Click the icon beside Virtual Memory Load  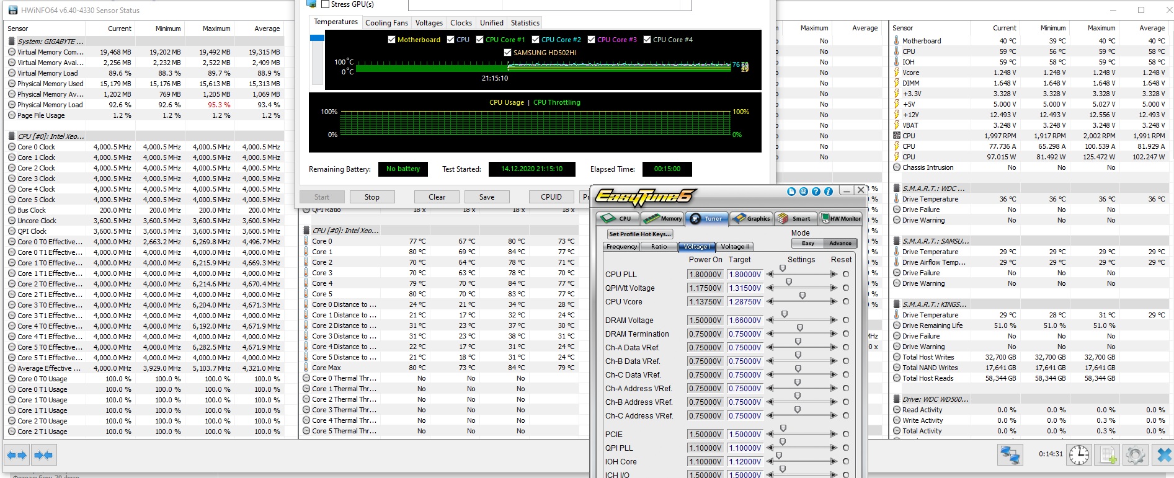(x=12, y=73)
